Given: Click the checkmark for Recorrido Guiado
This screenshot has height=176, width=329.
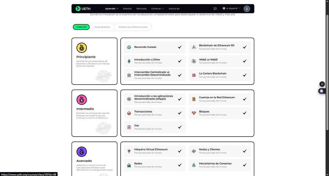Looking at the screenshot, I should tap(180, 47).
